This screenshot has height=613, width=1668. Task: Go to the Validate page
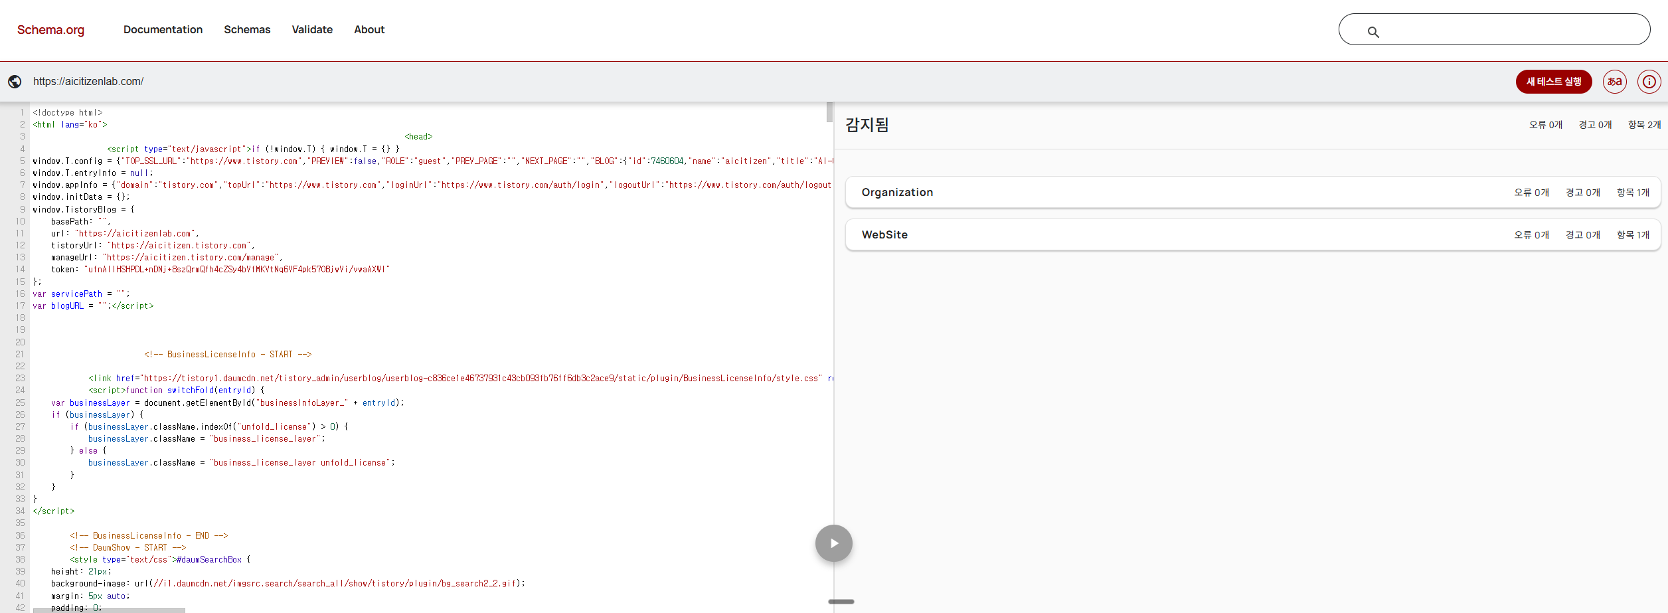click(312, 30)
